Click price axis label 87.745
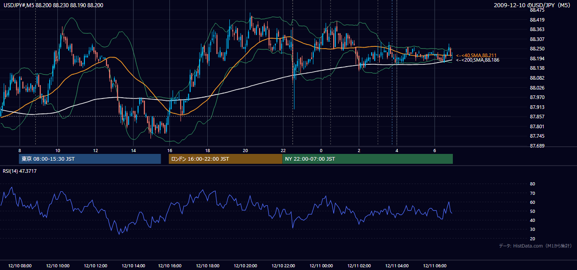The width and height of the screenshot is (577, 270). [537, 136]
